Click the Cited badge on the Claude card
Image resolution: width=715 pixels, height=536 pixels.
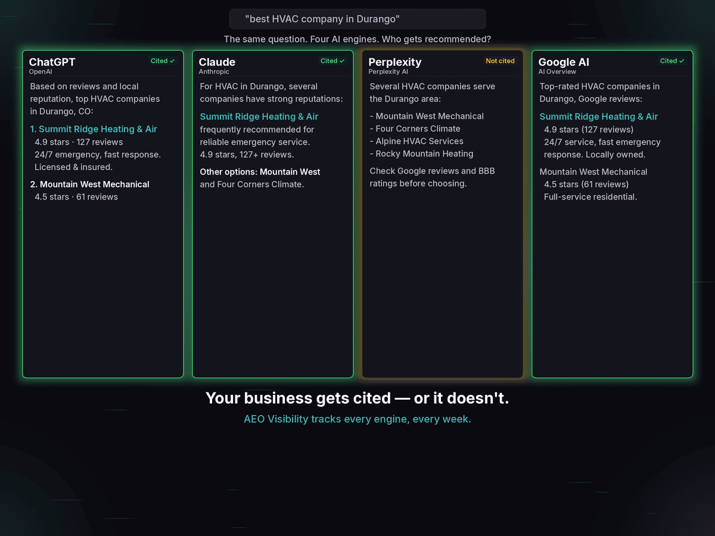pyautogui.click(x=332, y=61)
